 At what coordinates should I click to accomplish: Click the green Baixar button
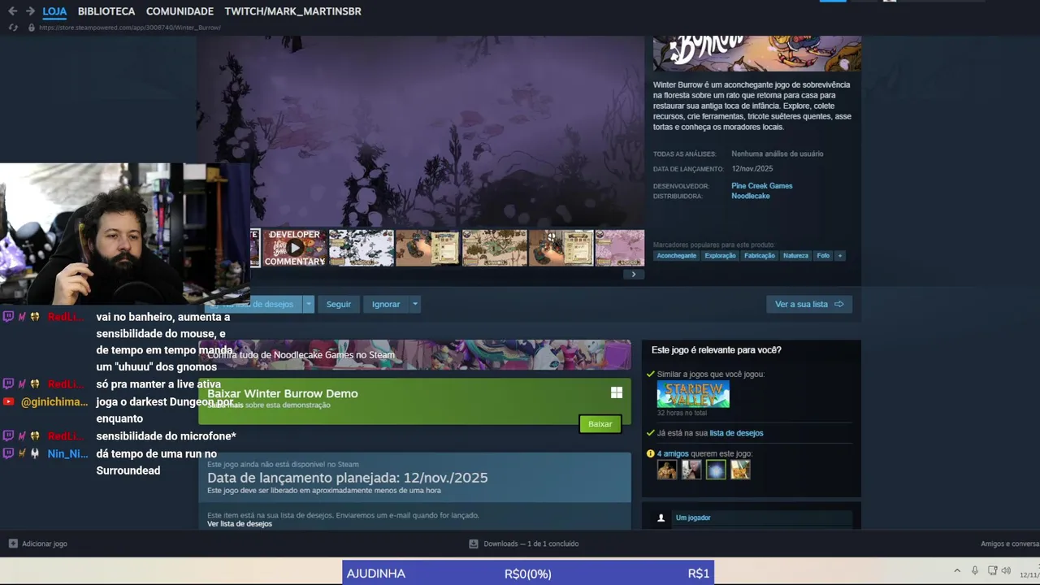600,424
